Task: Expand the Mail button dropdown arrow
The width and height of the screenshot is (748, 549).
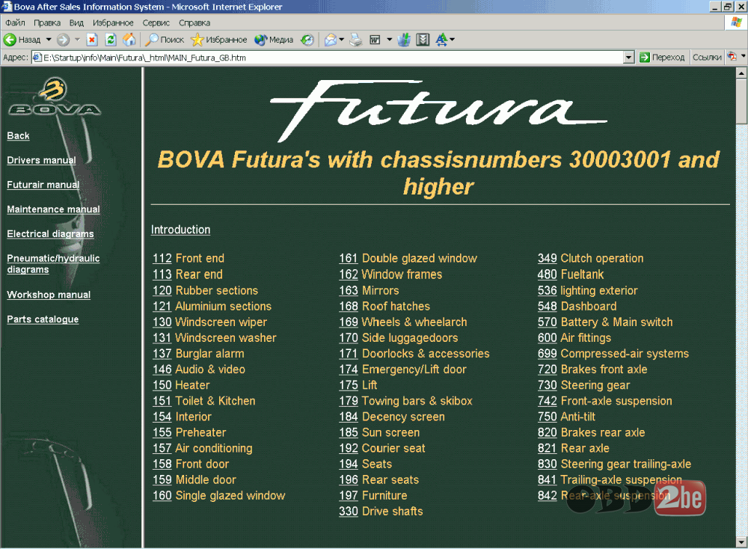Action: (342, 40)
